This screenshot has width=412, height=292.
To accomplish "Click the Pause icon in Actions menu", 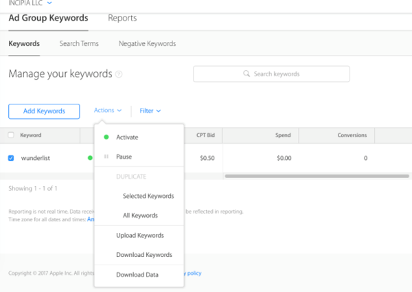I will (x=106, y=157).
